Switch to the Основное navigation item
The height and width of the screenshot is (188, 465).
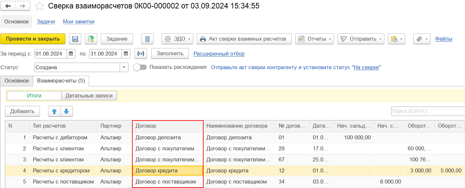[x=17, y=21]
